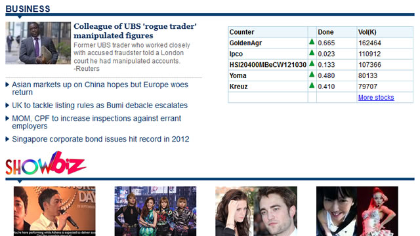The height and width of the screenshot is (236, 420).
Task: Click the green up arrow beside Kreuz
Action: click(312, 85)
